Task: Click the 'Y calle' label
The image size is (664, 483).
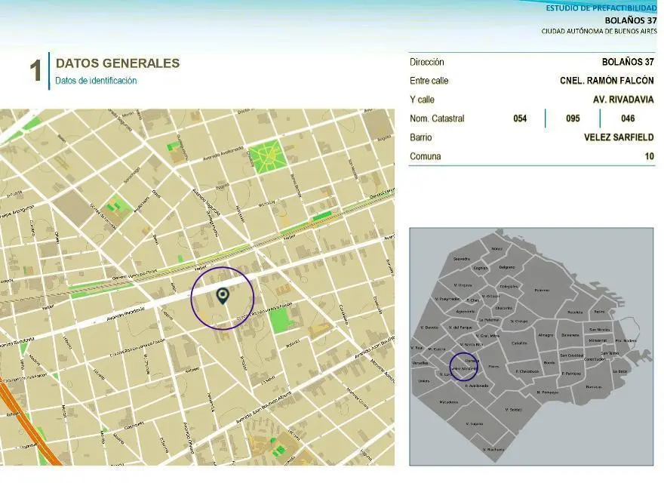Action: coord(423,100)
